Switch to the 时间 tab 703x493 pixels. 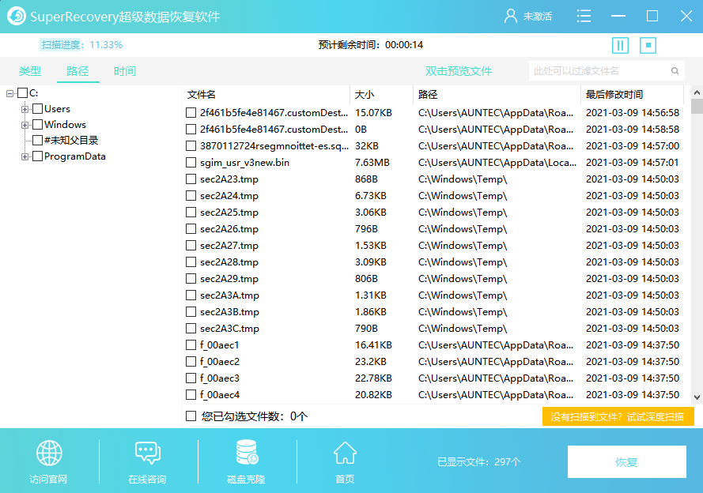tap(125, 71)
